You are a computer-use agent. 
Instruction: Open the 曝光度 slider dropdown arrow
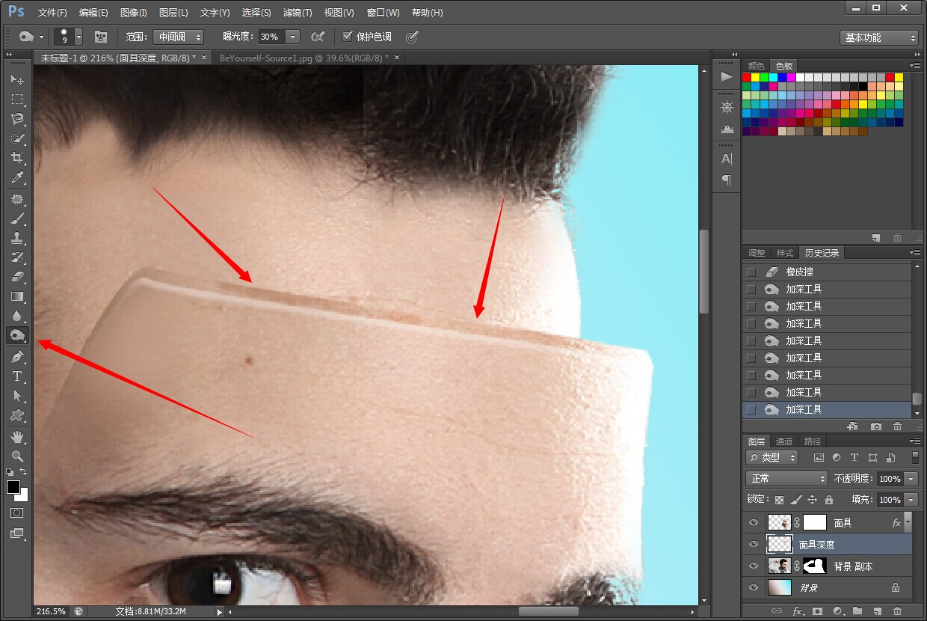click(293, 37)
